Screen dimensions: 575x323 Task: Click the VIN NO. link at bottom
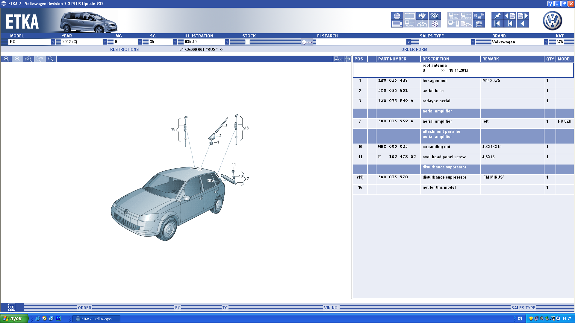click(331, 307)
